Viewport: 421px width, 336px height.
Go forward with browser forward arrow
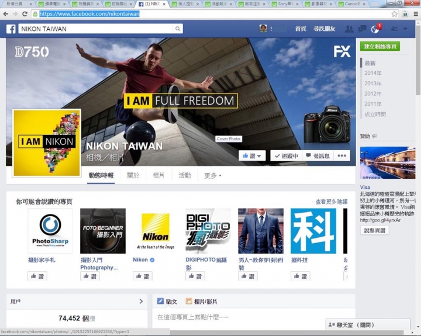[15, 14]
